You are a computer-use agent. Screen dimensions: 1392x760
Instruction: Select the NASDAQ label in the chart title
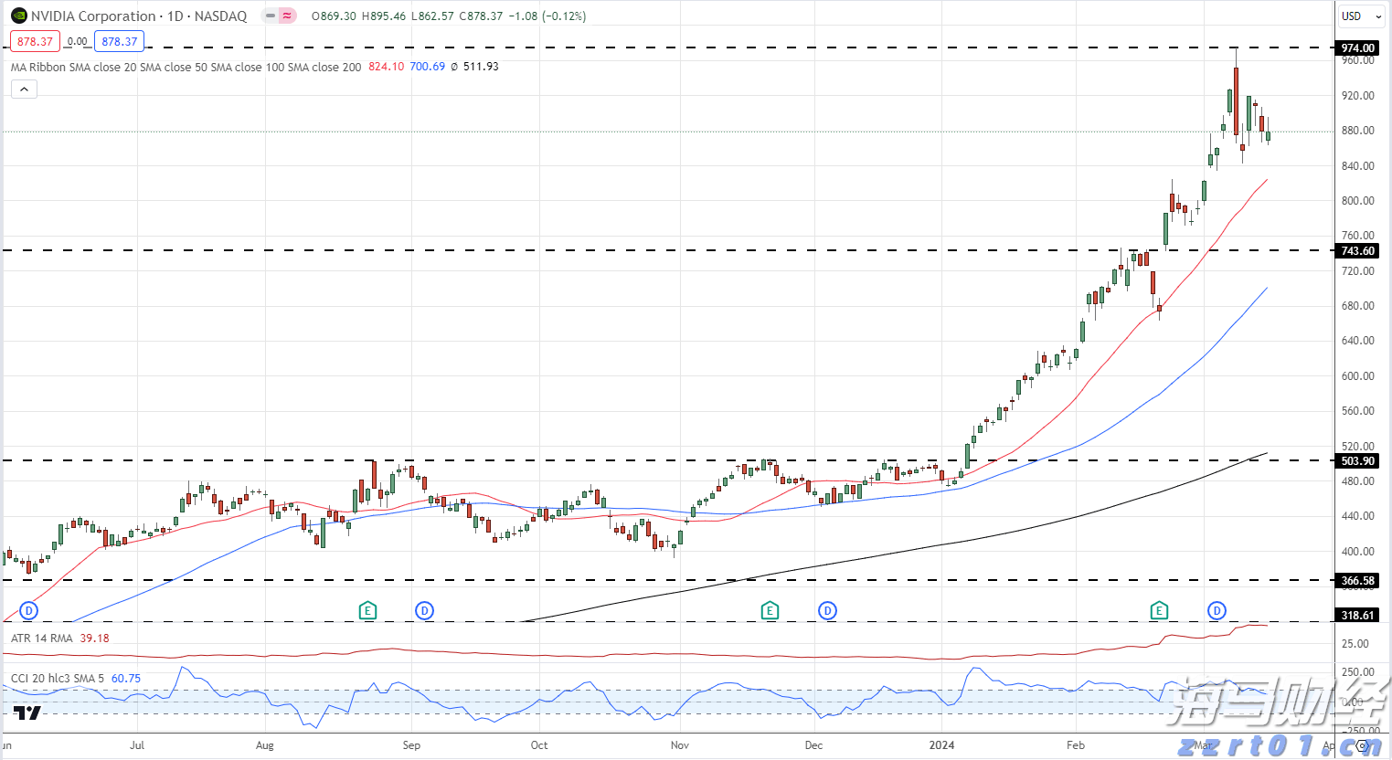(x=219, y=16)
